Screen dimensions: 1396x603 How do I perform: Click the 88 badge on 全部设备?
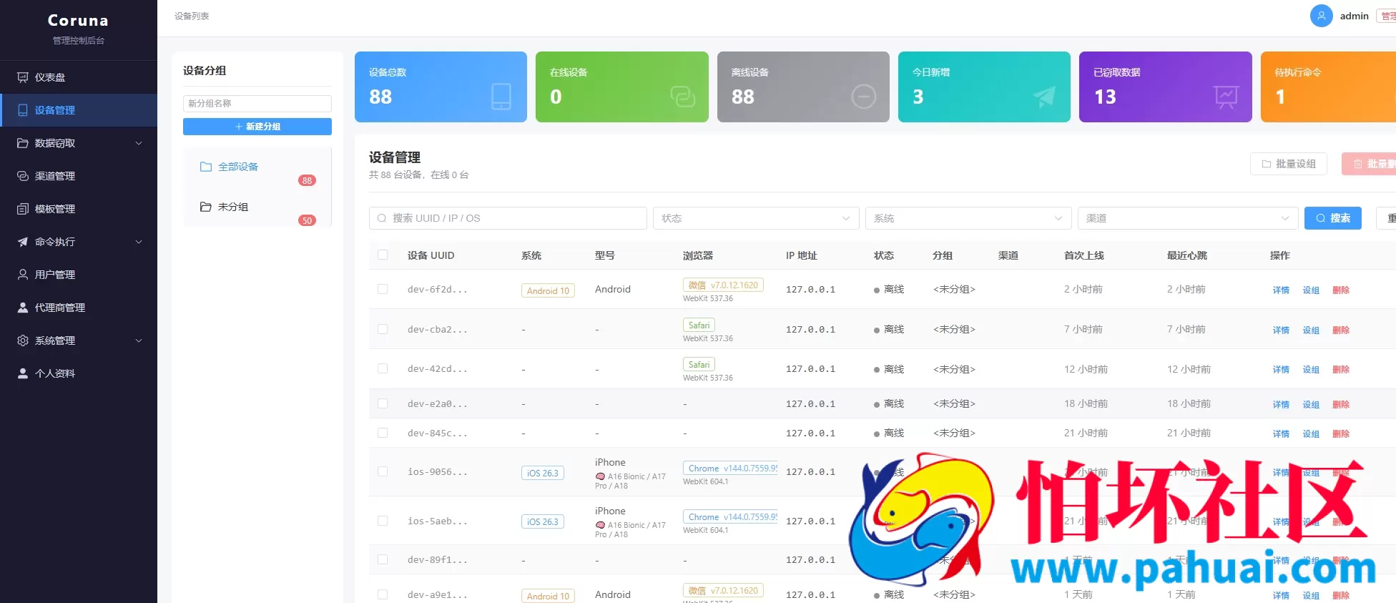click(307, 180)
